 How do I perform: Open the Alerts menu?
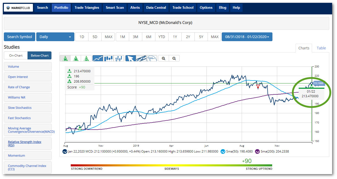135,8
